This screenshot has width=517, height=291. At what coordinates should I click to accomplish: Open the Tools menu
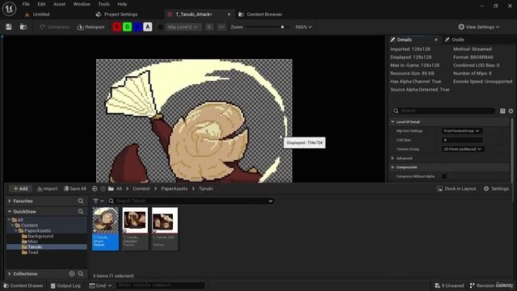[x=103, y=4]
